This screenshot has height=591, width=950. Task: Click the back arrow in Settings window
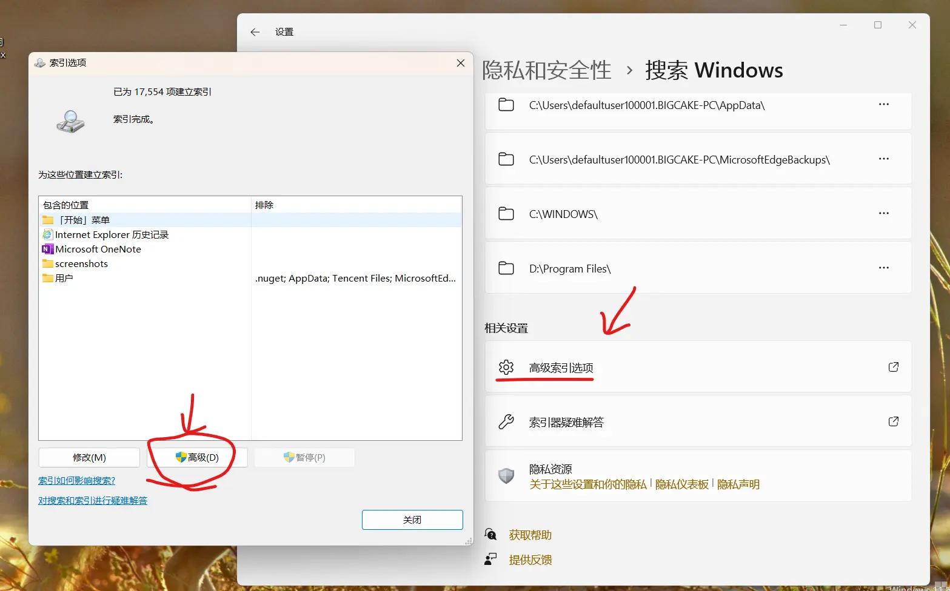coord(255,32)
